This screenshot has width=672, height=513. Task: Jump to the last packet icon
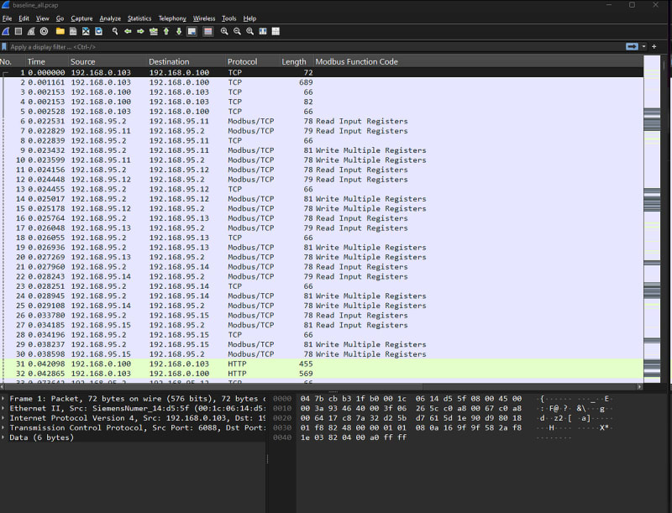(x=178, y=31)
